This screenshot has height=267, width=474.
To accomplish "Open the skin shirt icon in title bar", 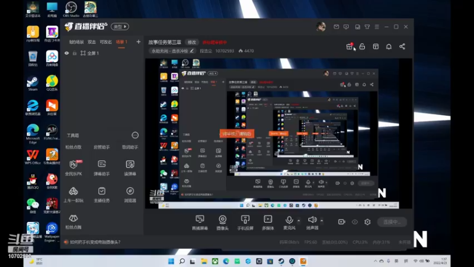I will coord(367,27).
